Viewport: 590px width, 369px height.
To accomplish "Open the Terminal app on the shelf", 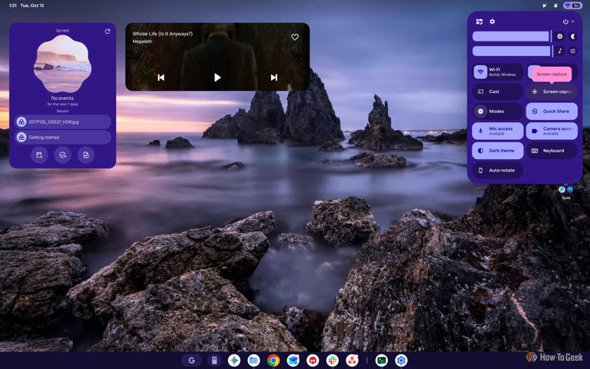I will (x=382, y=361).
